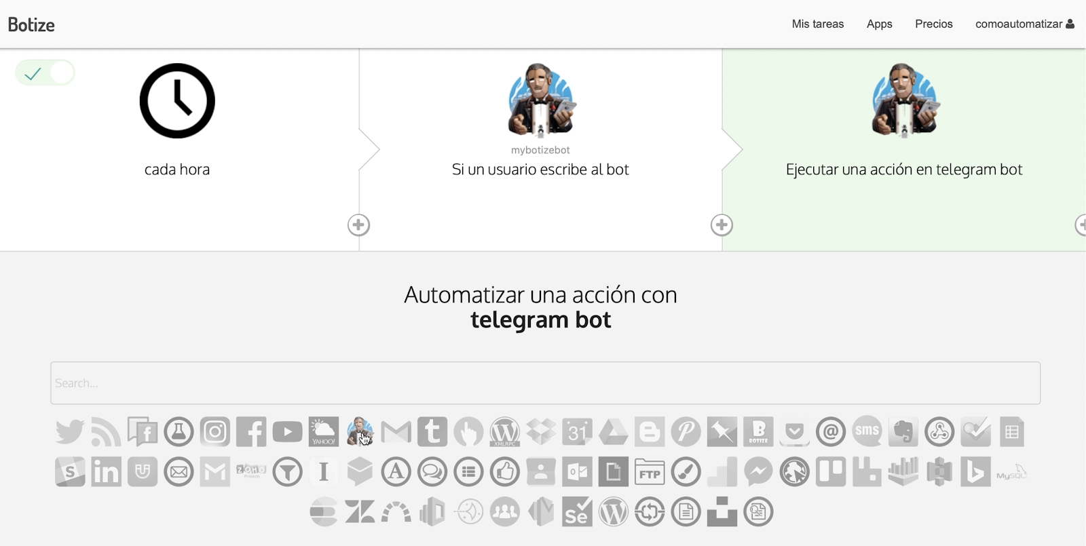The height and width of the screenshot is (546, 1086).
Task: Select the Instapaper I icon
Action: (324, 472)
